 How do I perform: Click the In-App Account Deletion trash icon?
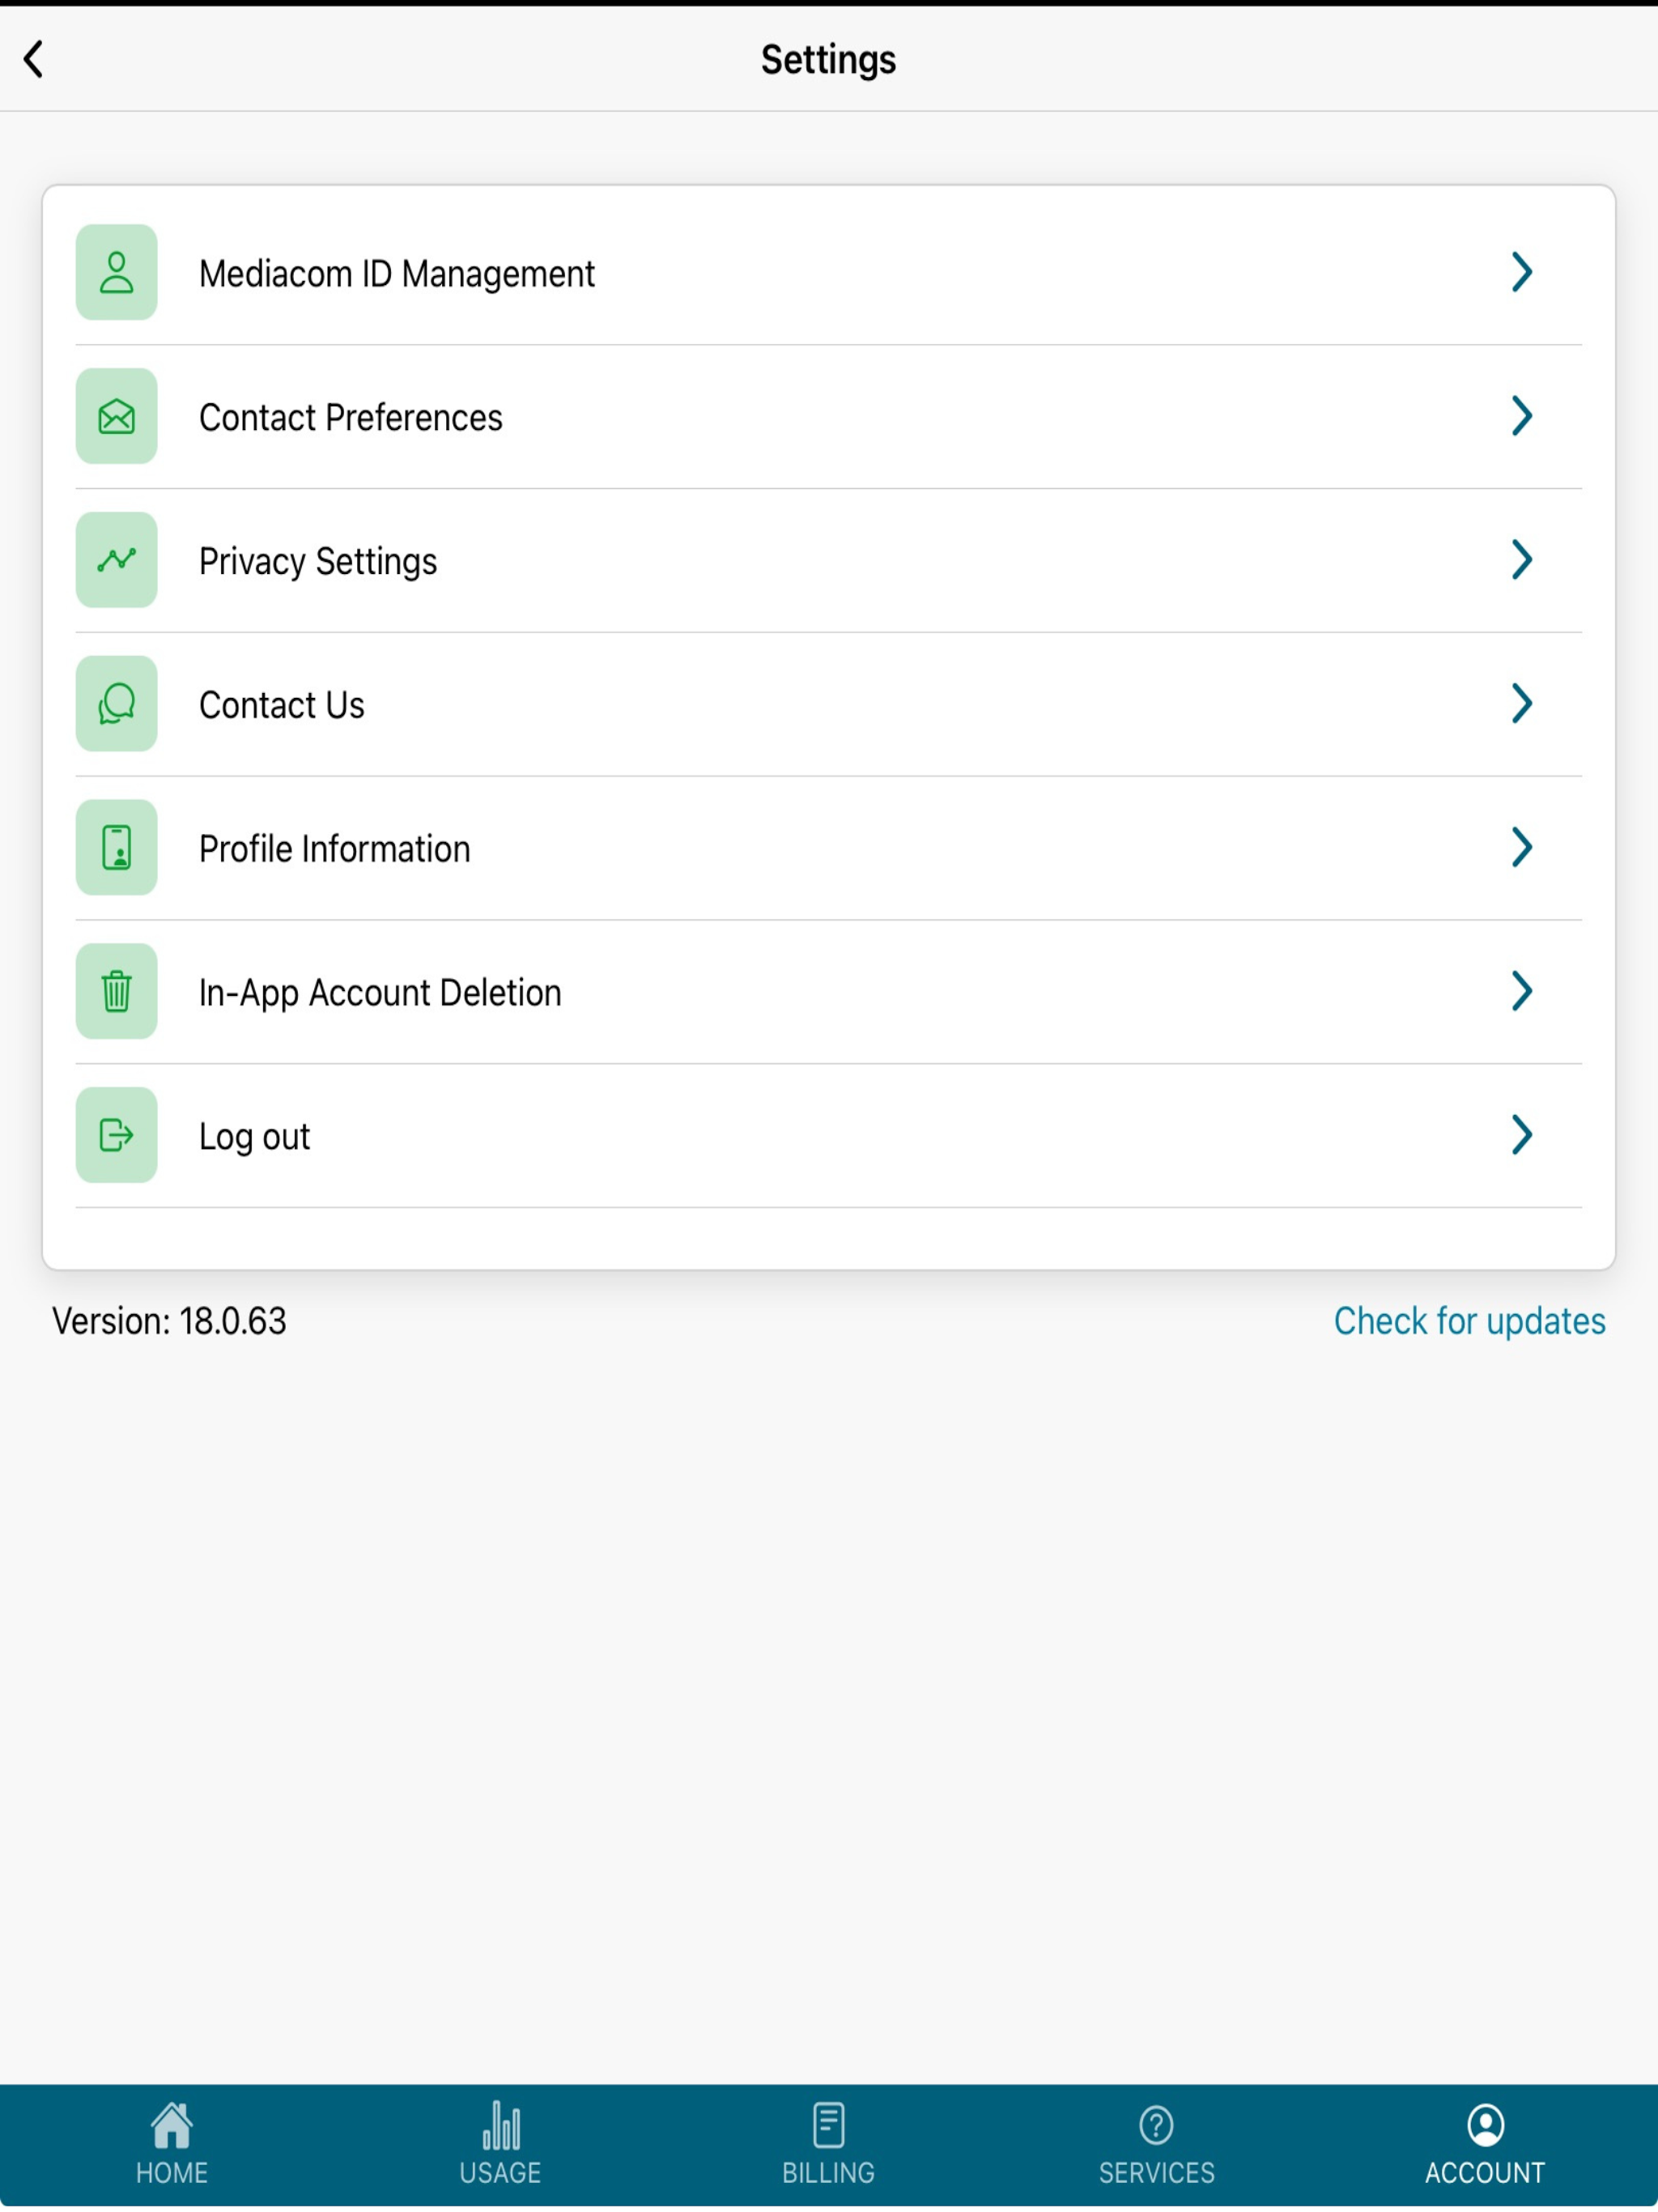pos(116,992)
